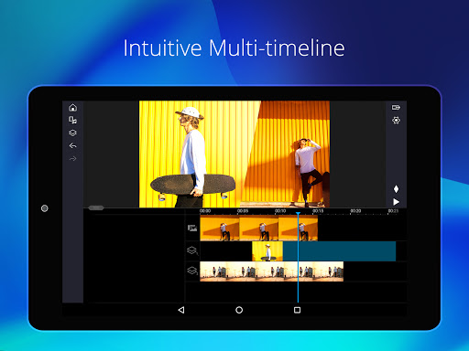The height and width of the screenshot is (351, 469).
Task: Select overlay track 2 layer icon
Action: [x=192, y=271]
